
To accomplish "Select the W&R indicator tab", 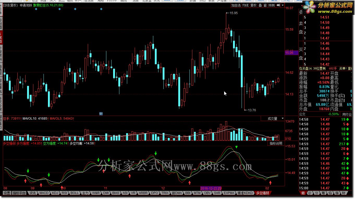I will click(x=96, y=193).
